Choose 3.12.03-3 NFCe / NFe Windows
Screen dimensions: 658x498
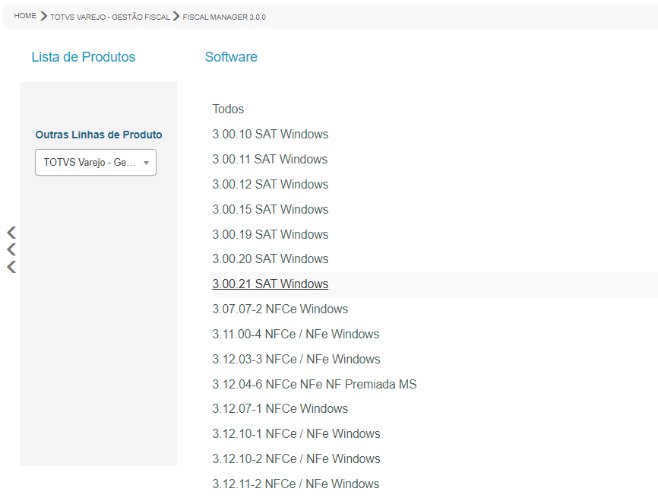tap(296, 360)
